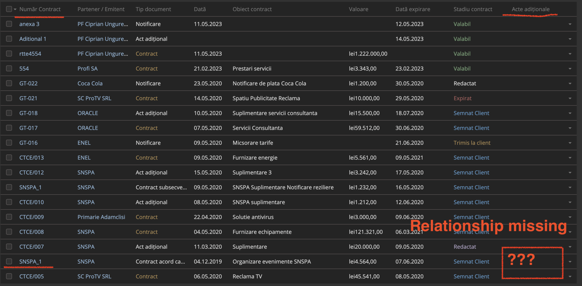Sort by Dată expirare column header
This screenshot has height=286, width=582.
[413, 9]
